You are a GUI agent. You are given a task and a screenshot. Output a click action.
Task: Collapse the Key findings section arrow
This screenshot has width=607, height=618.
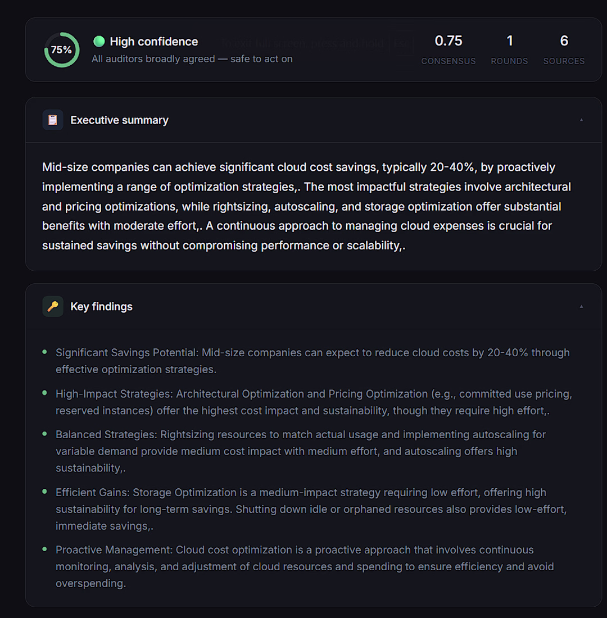[581, 306]
